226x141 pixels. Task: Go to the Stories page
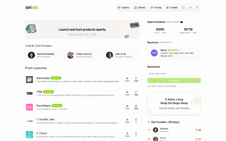coord(140,8)
